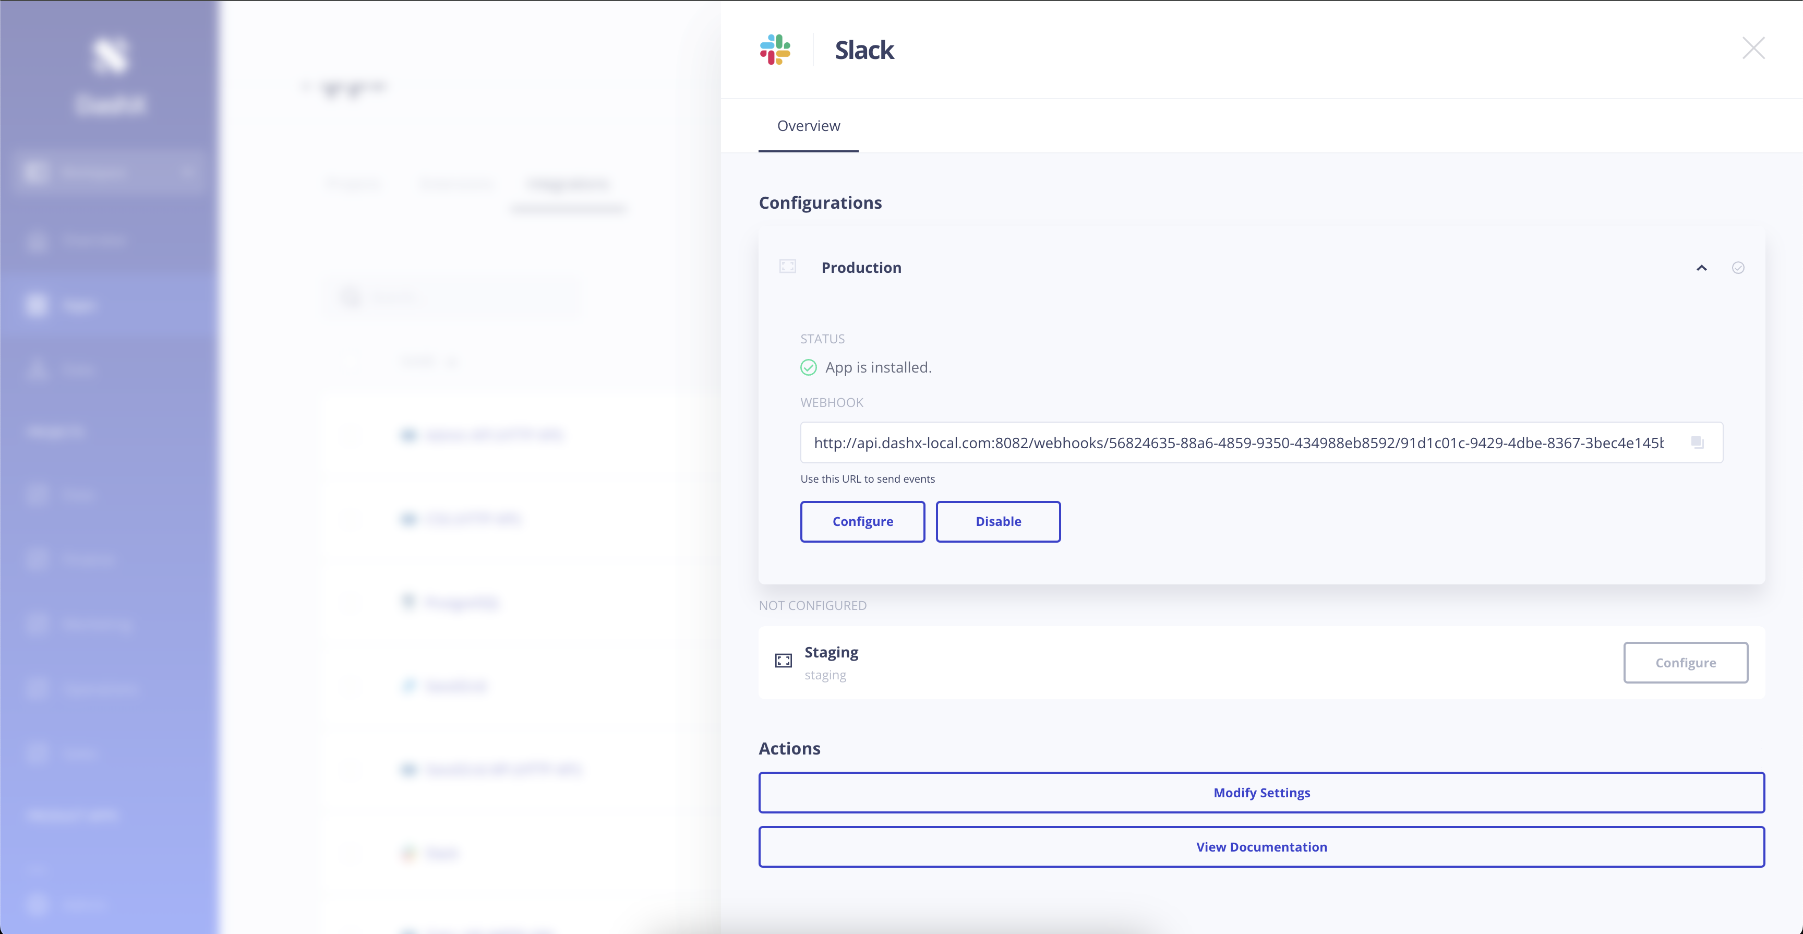
Task: Collapse the Production configuration chevron
Action: (x=1701, y=268)
